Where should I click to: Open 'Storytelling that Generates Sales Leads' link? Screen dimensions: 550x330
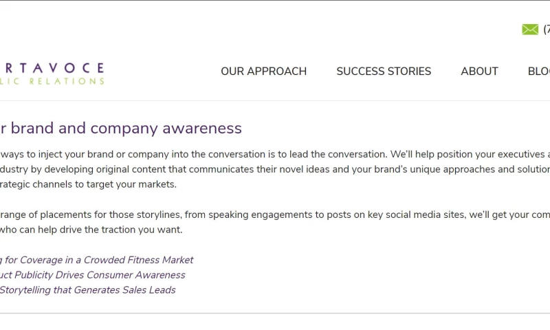point(87,290)
